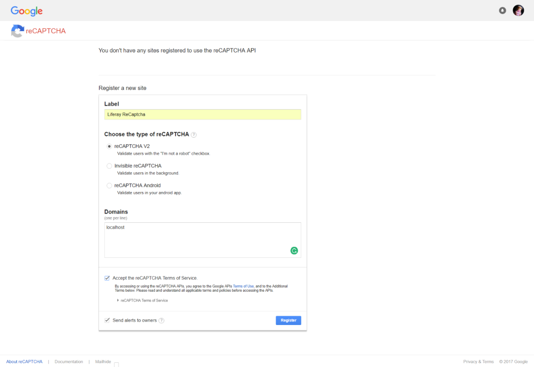Open the reCAPTCHA type help icon
Image resolution: width=534 pixels, height=367 pixels.
point(193,135)
